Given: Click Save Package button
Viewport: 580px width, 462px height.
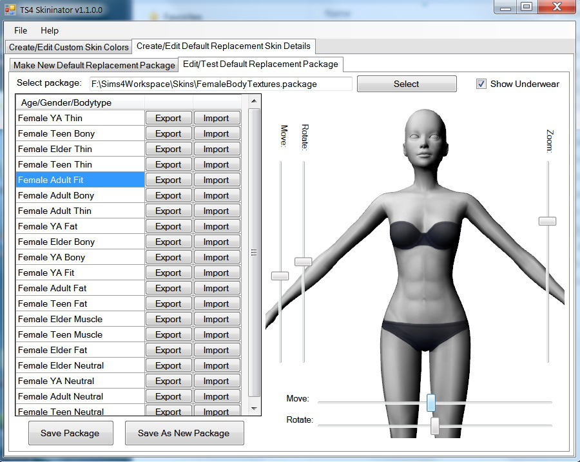Looking at the screenshot, I should (70, 433).
